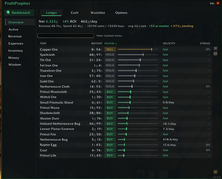Open the Watchlist tab
Viewport: 222px width, 179px height.
(98, 13)
